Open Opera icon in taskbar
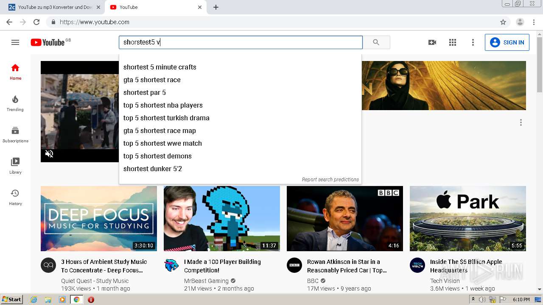Viewport: 543px width, 305px height. click(91, 299)
